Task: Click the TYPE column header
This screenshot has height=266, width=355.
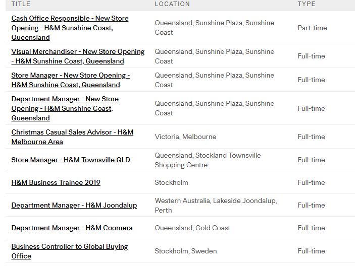Action: click(x=306, y=4)
